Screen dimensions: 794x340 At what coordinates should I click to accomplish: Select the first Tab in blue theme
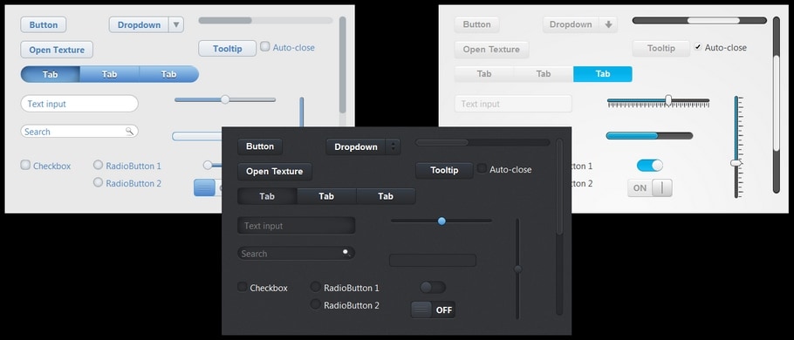50,74
